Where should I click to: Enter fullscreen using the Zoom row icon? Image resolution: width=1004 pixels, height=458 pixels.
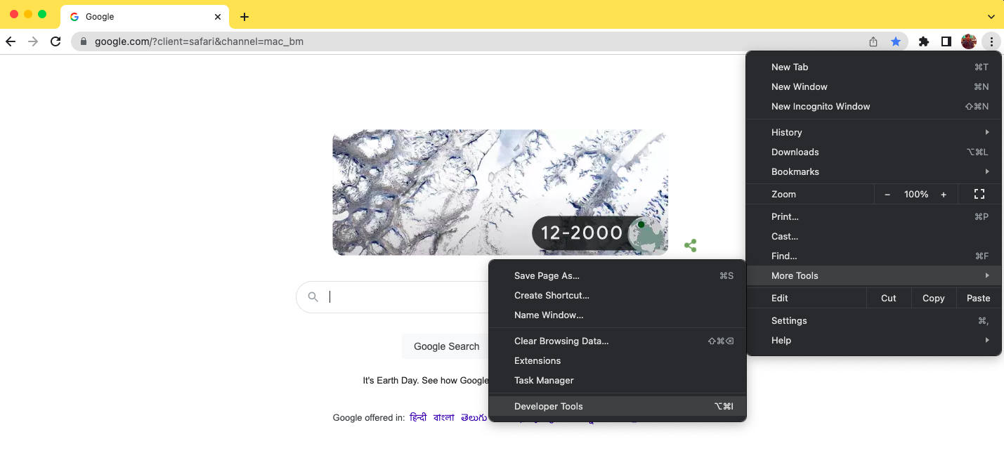(x=979, y=194)
